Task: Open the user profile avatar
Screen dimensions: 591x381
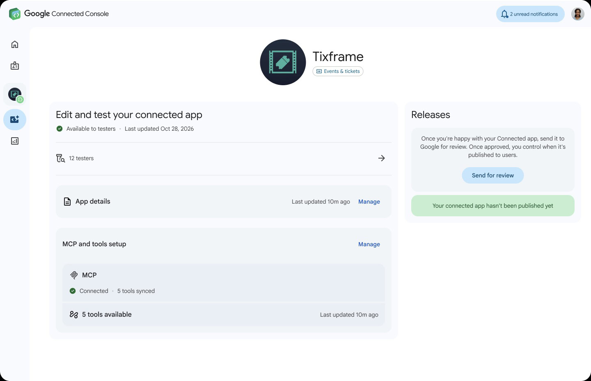Action: click(x=578, y=14)
